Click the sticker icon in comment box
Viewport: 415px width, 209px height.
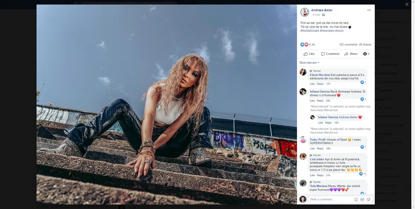368,199
